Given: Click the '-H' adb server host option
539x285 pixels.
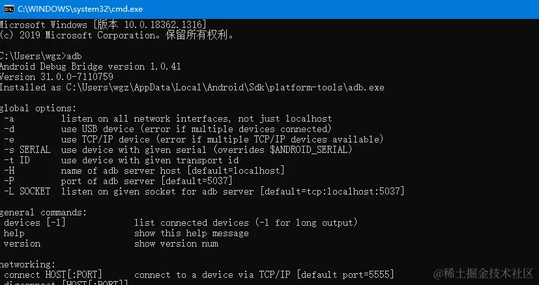Looking at the screenshot, I should point(145,170).
